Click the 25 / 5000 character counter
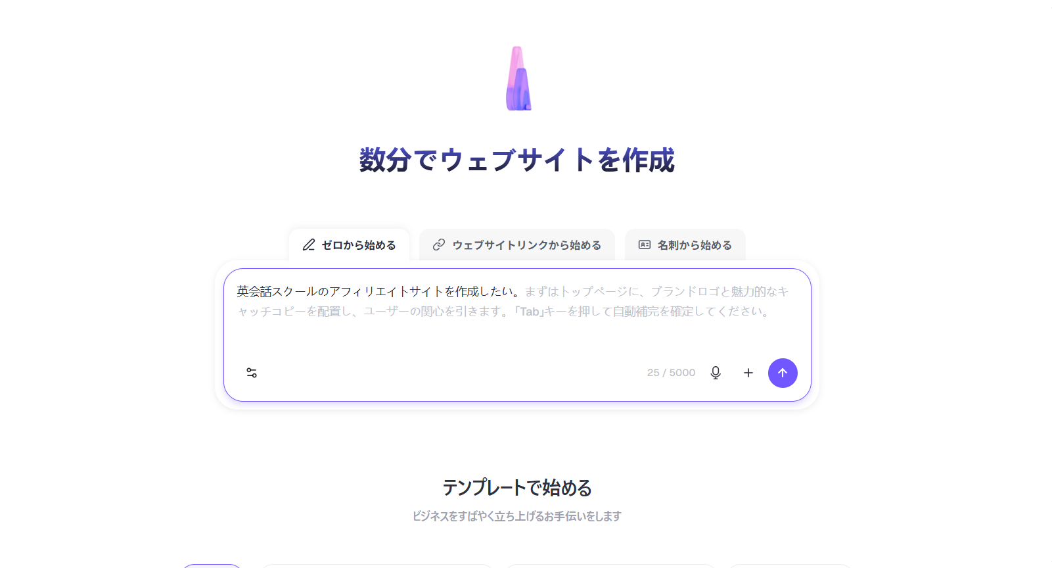Screen dimensions: 1052x568 tap(671, 373)
